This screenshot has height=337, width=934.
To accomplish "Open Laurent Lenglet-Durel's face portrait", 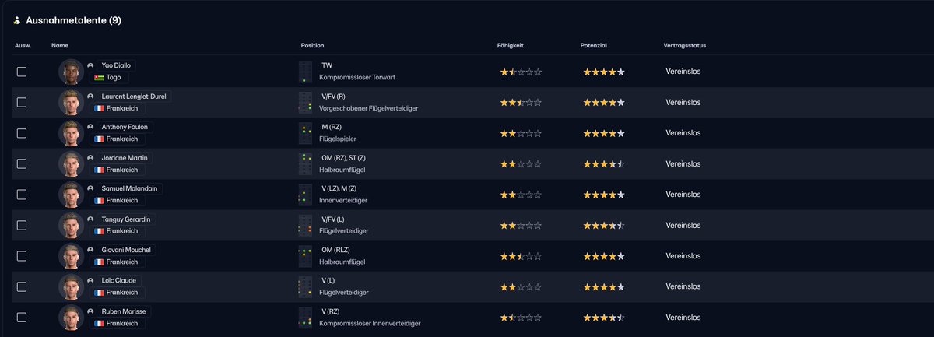I will point(71,102).
